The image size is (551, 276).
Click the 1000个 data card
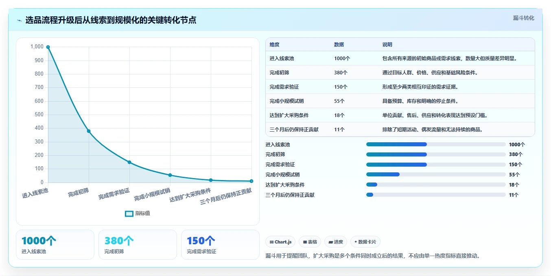pyautogui.click(x=55, y=245)
